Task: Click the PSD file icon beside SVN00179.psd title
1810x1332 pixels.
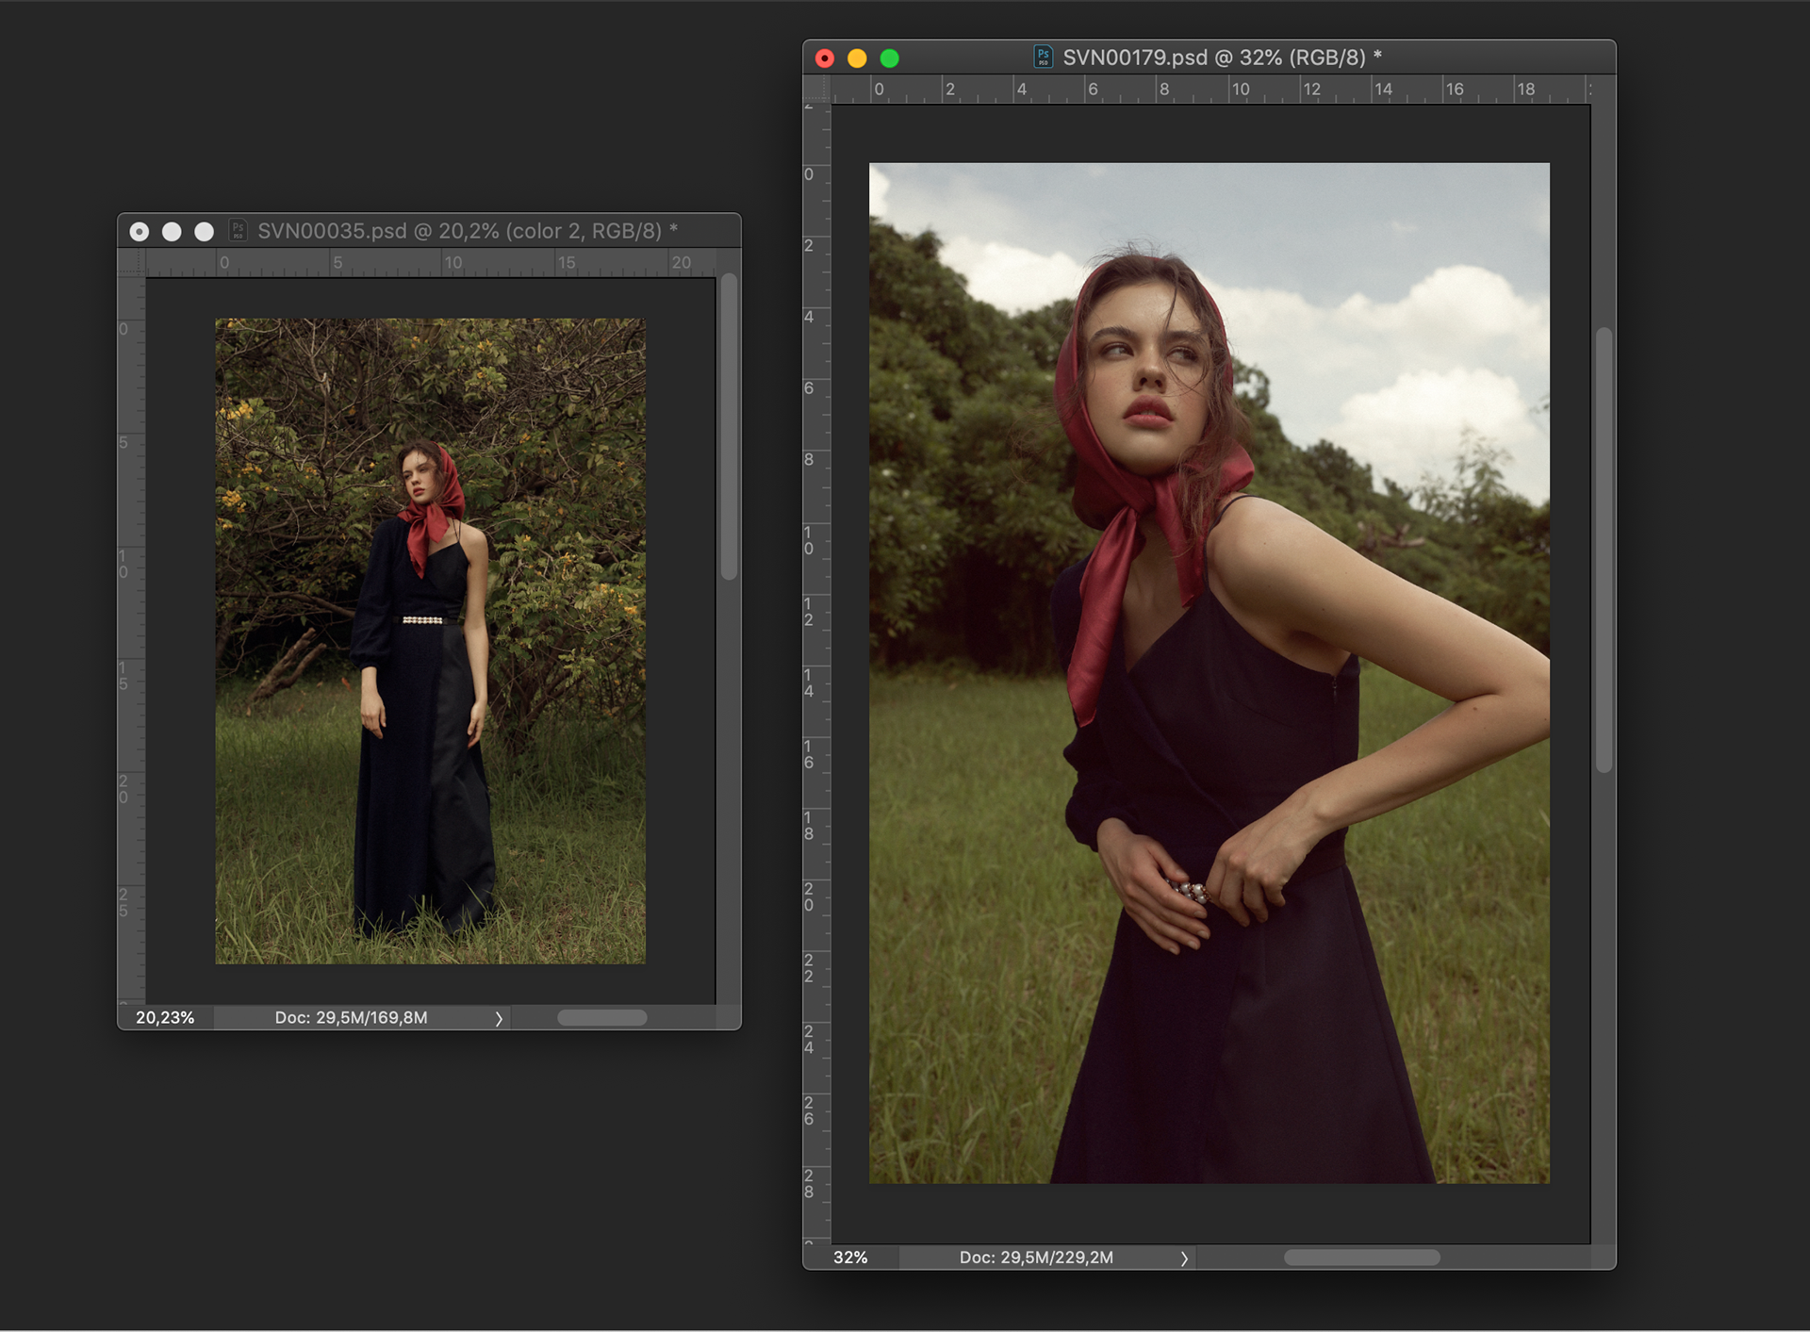Action: tap(1043, 57)
